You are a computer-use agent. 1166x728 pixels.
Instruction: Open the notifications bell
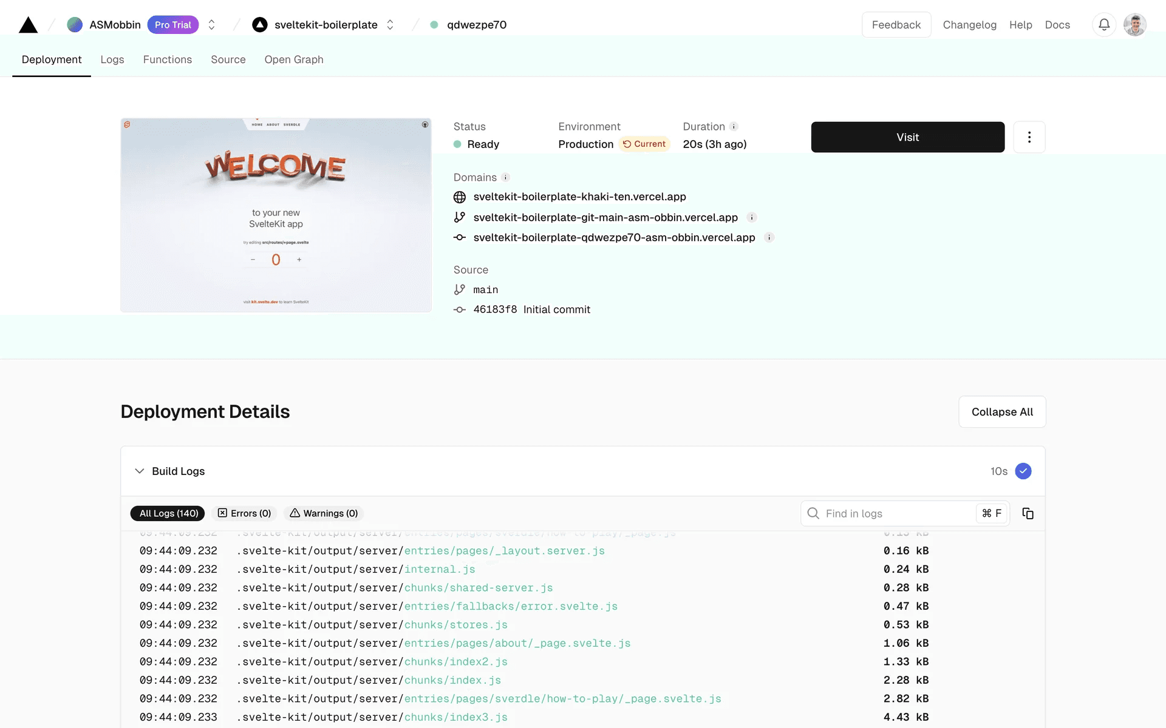pos(1104,25)
